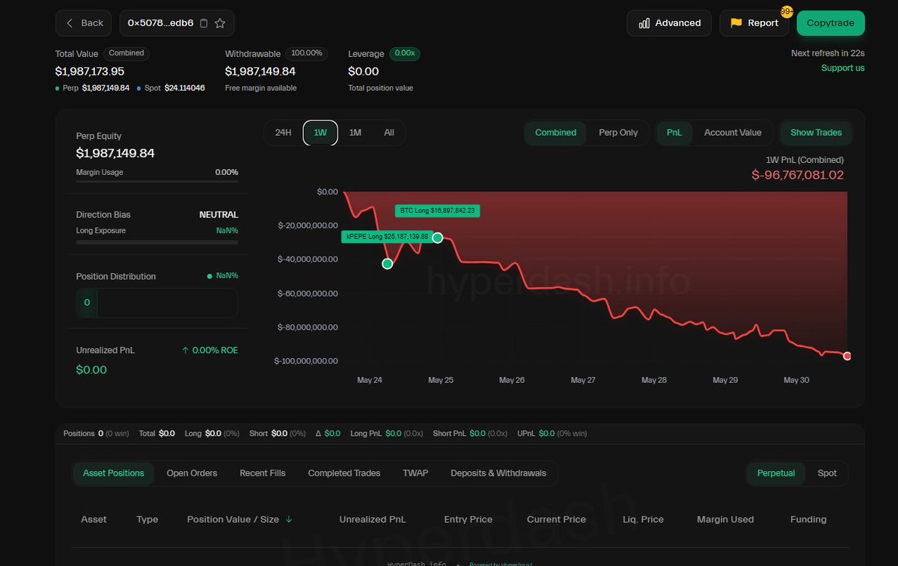Click the Long Exposure bar
Screen dimensions: 898x566
[157, 242]
